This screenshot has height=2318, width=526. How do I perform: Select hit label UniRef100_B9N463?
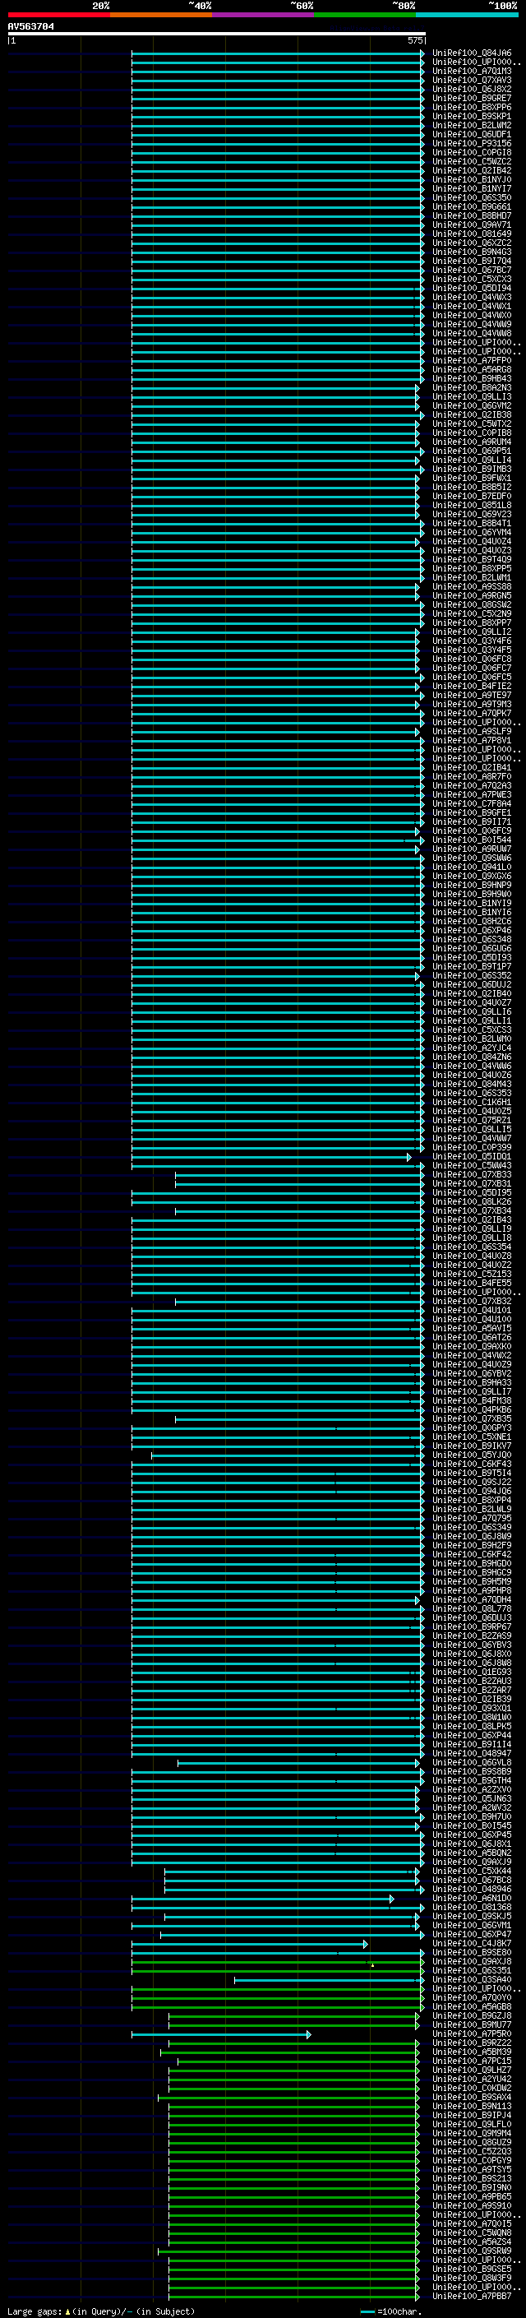point(472,252)
